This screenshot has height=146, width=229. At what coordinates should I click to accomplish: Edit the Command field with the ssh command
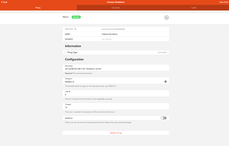pos(116,68)
